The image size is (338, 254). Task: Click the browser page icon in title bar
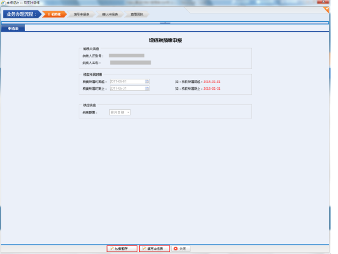pyautogui.click(x=3, y=3)
